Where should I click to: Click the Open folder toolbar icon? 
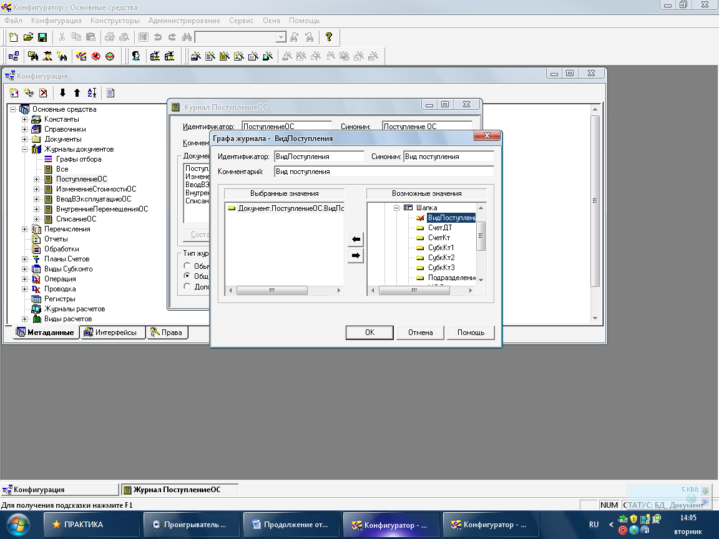click(28, 37)
